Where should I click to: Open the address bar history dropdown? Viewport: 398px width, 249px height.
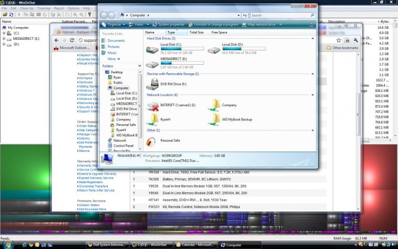click(239, 15)
